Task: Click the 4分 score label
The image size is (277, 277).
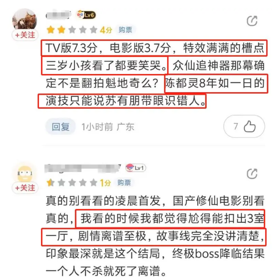Action: click(106, 30)
